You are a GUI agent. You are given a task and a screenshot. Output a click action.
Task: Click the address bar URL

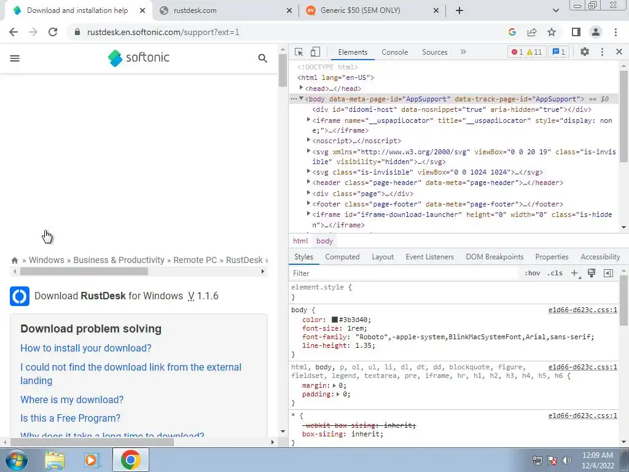pyautogui.click(x=163, y=32)
